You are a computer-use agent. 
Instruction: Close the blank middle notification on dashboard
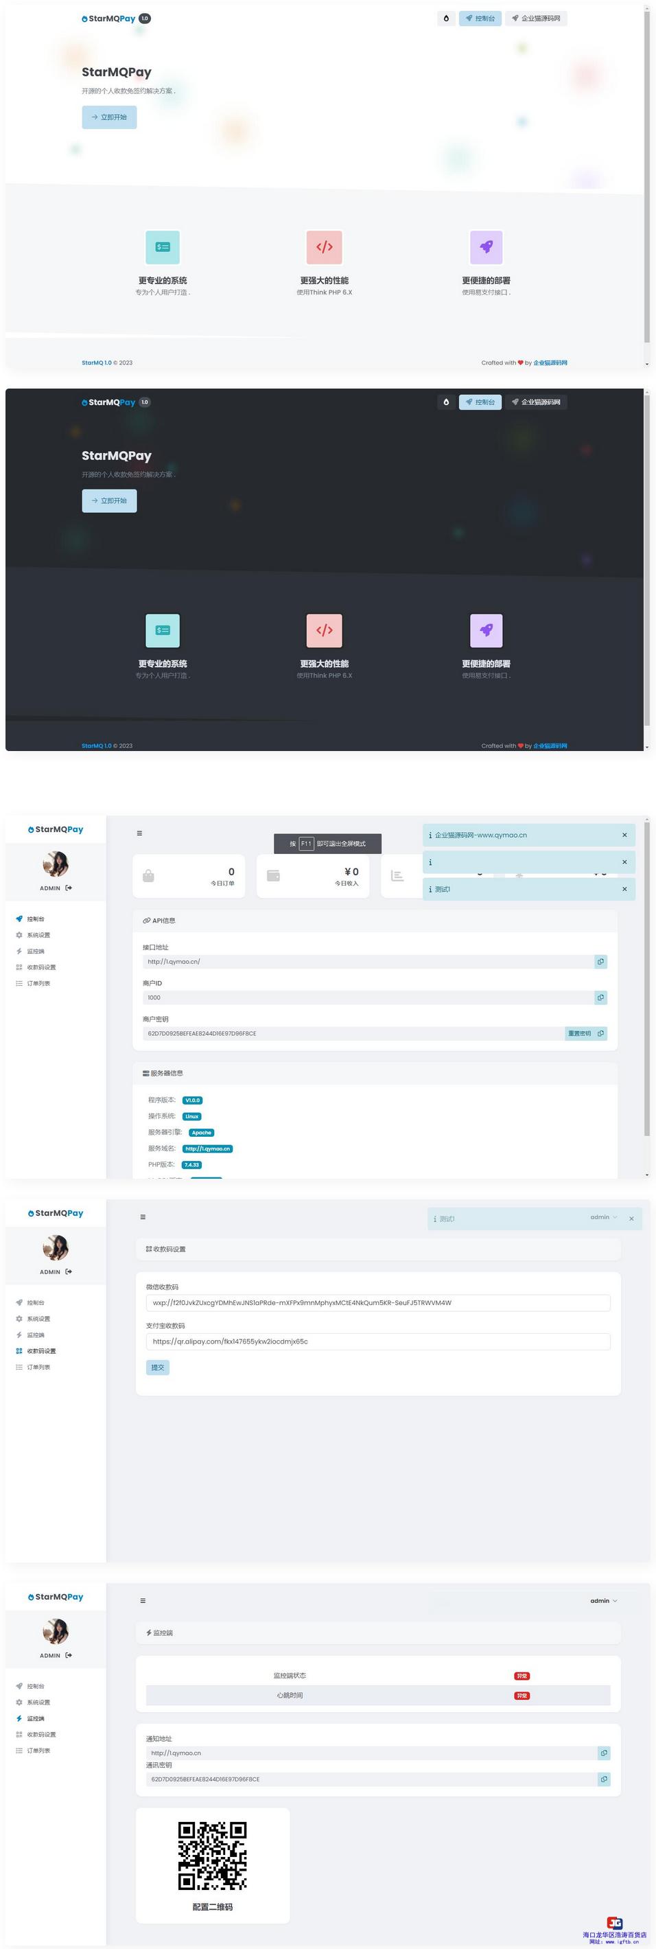pos(624,862)
